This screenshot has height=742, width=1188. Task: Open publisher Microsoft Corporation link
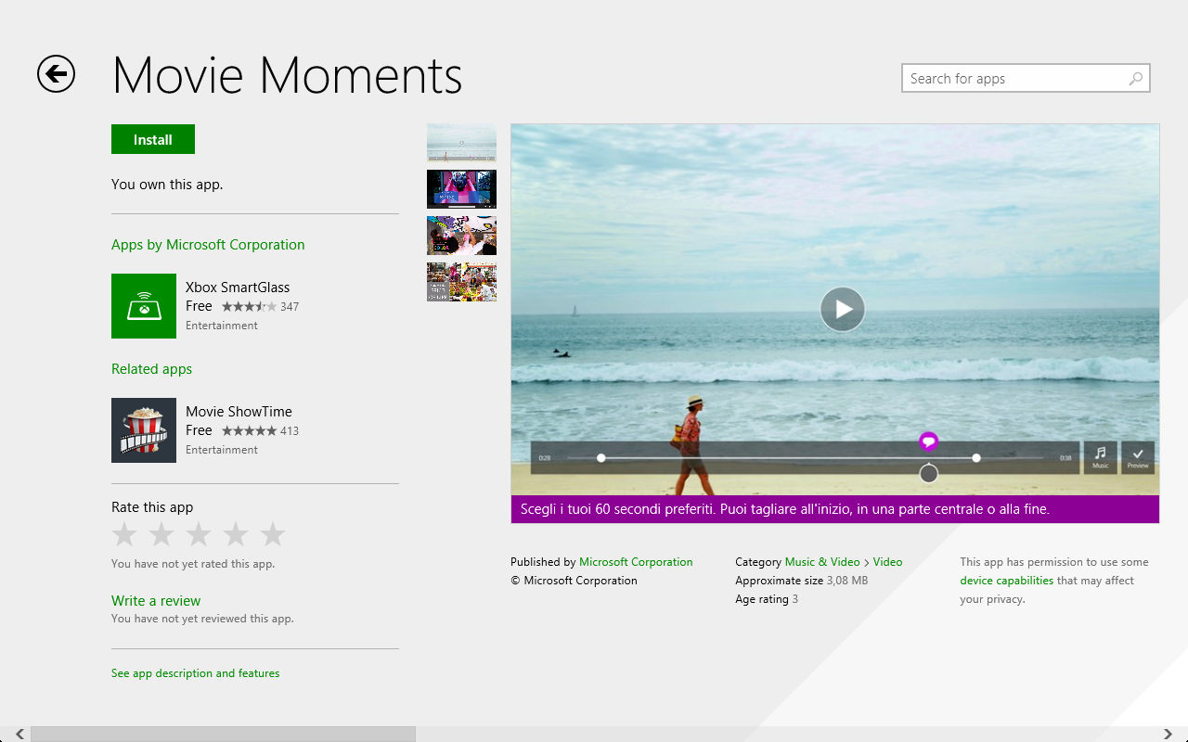click(x=636, y=562)
